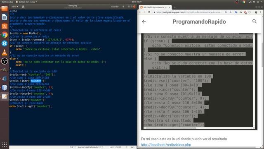The width and height of the screenshot is (264, 149).
Task: Click Actividades in the top bar
Action: (x=7, y=2)
